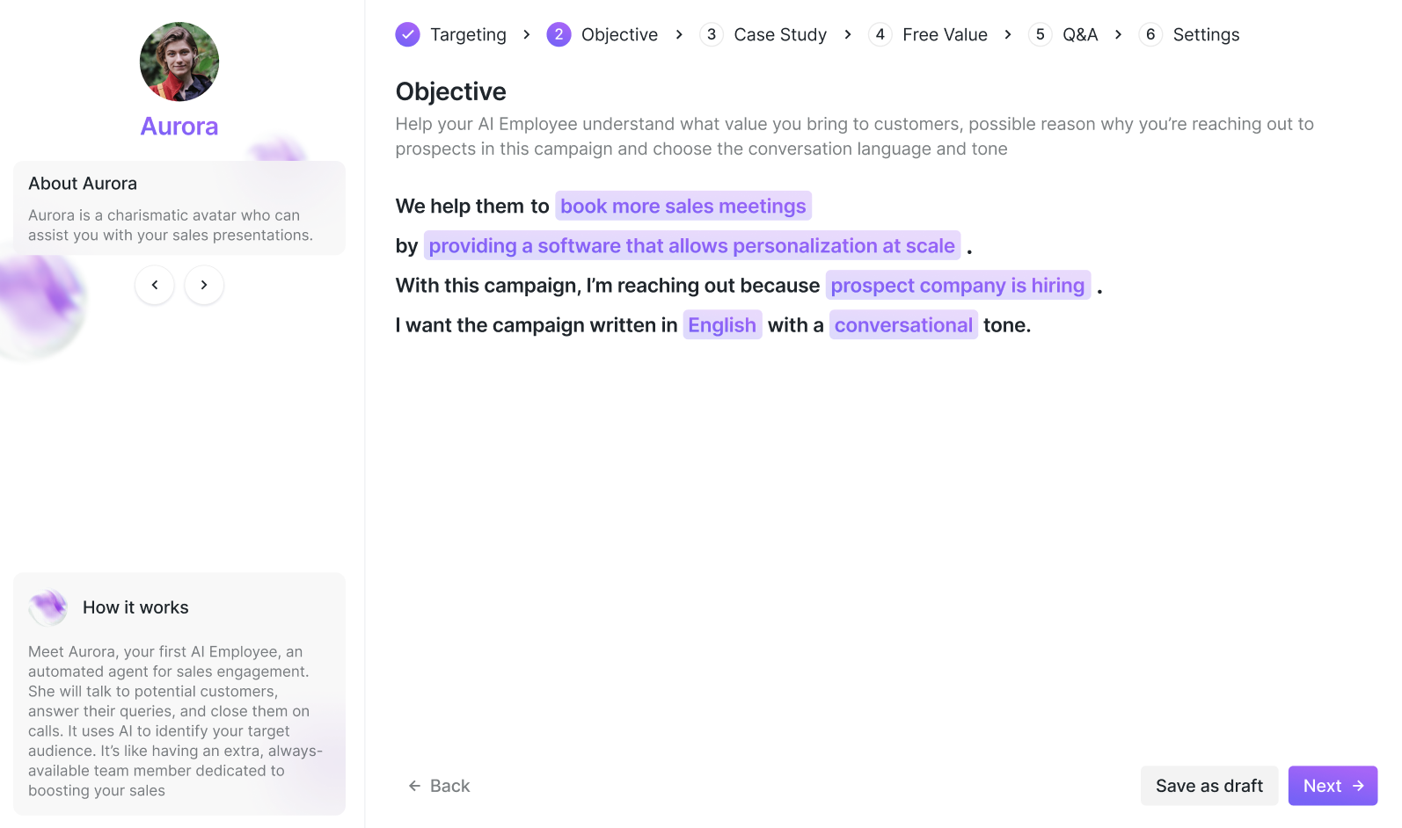The width and height of the screenshot is (1402, 828).
Task: Open the conversational tone dropdown
Action: 903,325
